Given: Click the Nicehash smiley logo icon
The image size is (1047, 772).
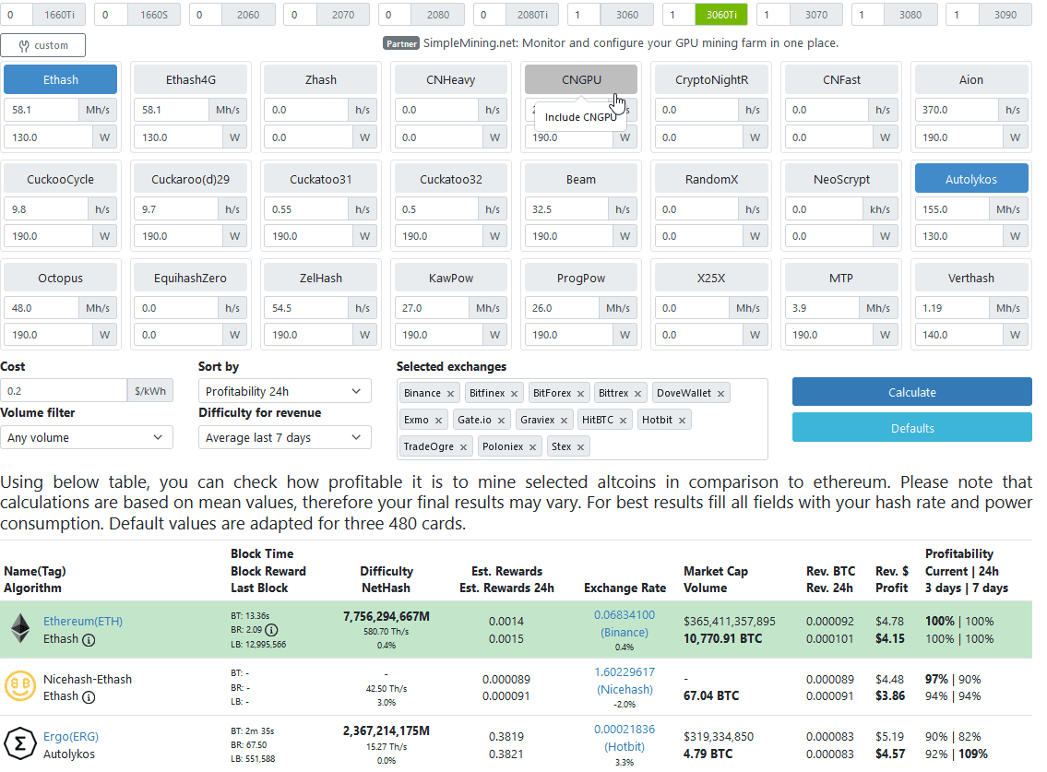Looking at the screenshot, I should point(20,686).
